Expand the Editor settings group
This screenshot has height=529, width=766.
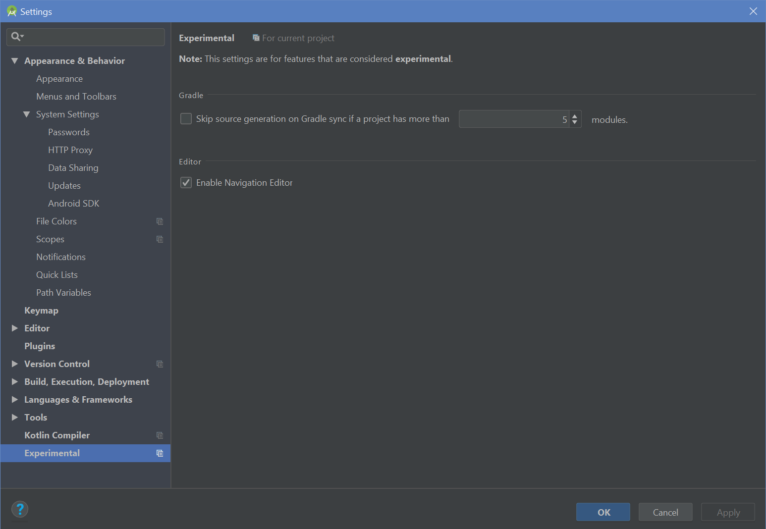(15, 328)
